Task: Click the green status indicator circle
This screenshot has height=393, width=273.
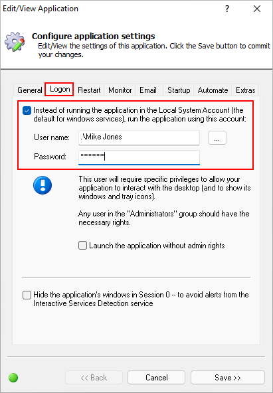Action: point(13,378)
